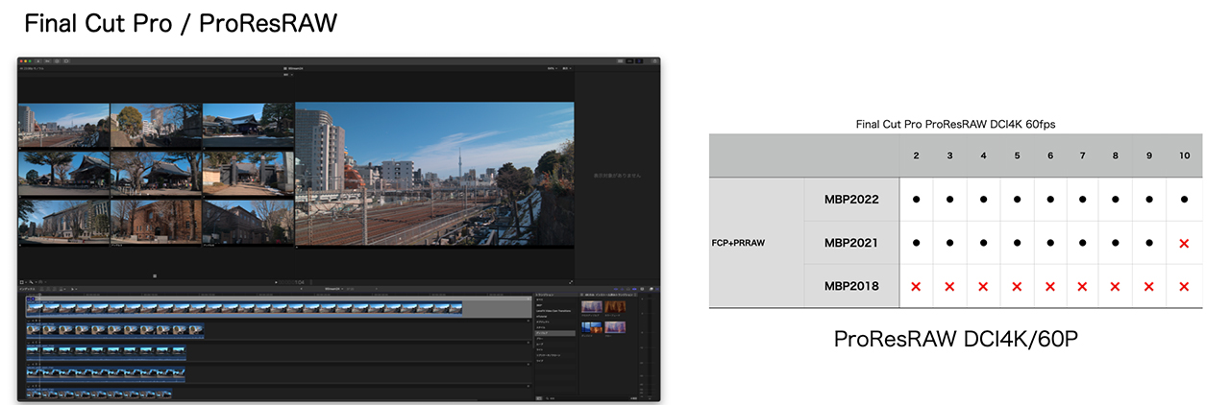Click the FCP+PRRAW table label
This screenshot has width=1230, height=405.
[739, 243]
